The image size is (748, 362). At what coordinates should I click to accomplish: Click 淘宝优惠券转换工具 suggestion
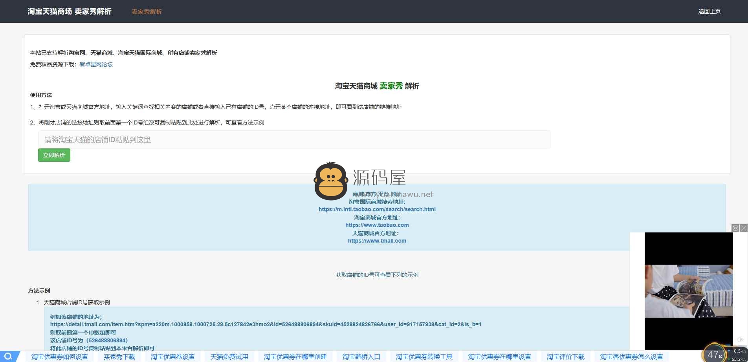pyautogui.click(x=424, y=357)
